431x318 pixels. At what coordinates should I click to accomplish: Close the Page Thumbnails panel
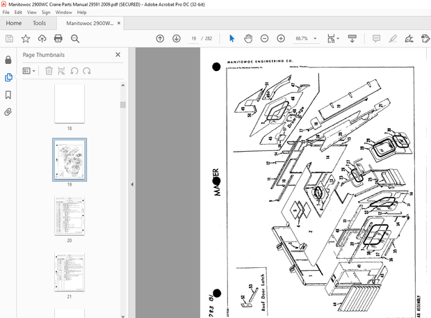click(118, 55)
